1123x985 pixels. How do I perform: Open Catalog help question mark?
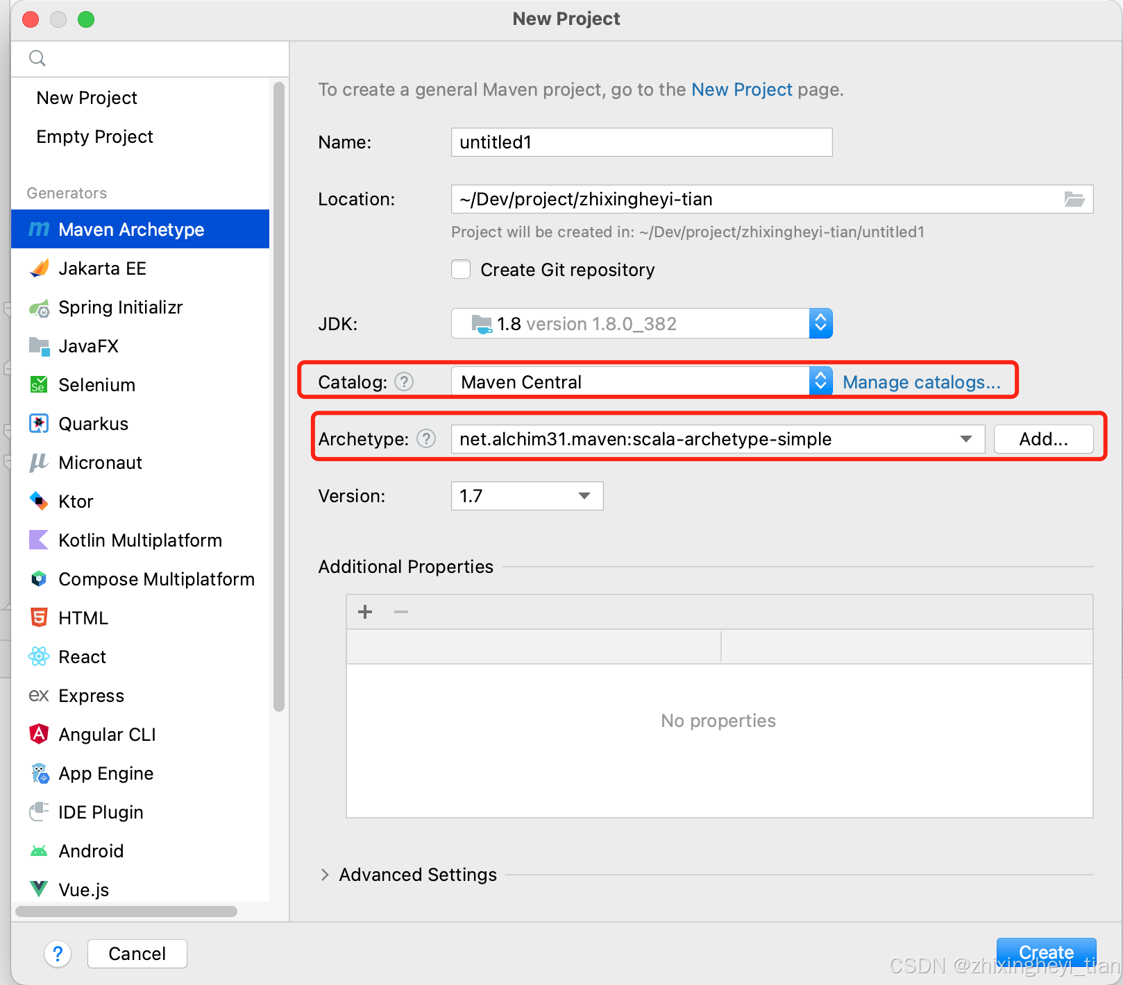pyautogui.click(x=404, y=382)
